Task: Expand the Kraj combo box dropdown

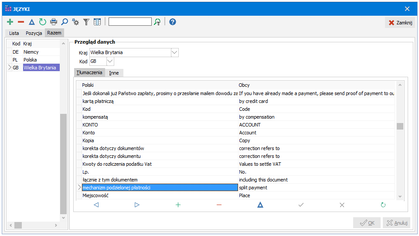Action: click(174, 52)
